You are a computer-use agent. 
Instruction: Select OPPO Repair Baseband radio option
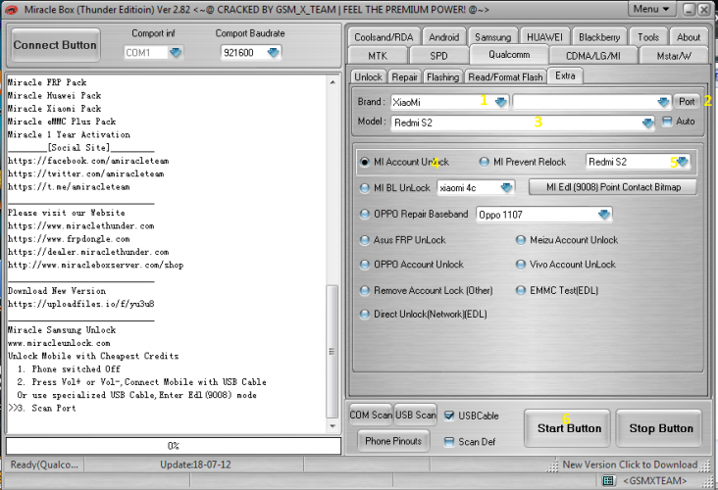tap(365, 214)
